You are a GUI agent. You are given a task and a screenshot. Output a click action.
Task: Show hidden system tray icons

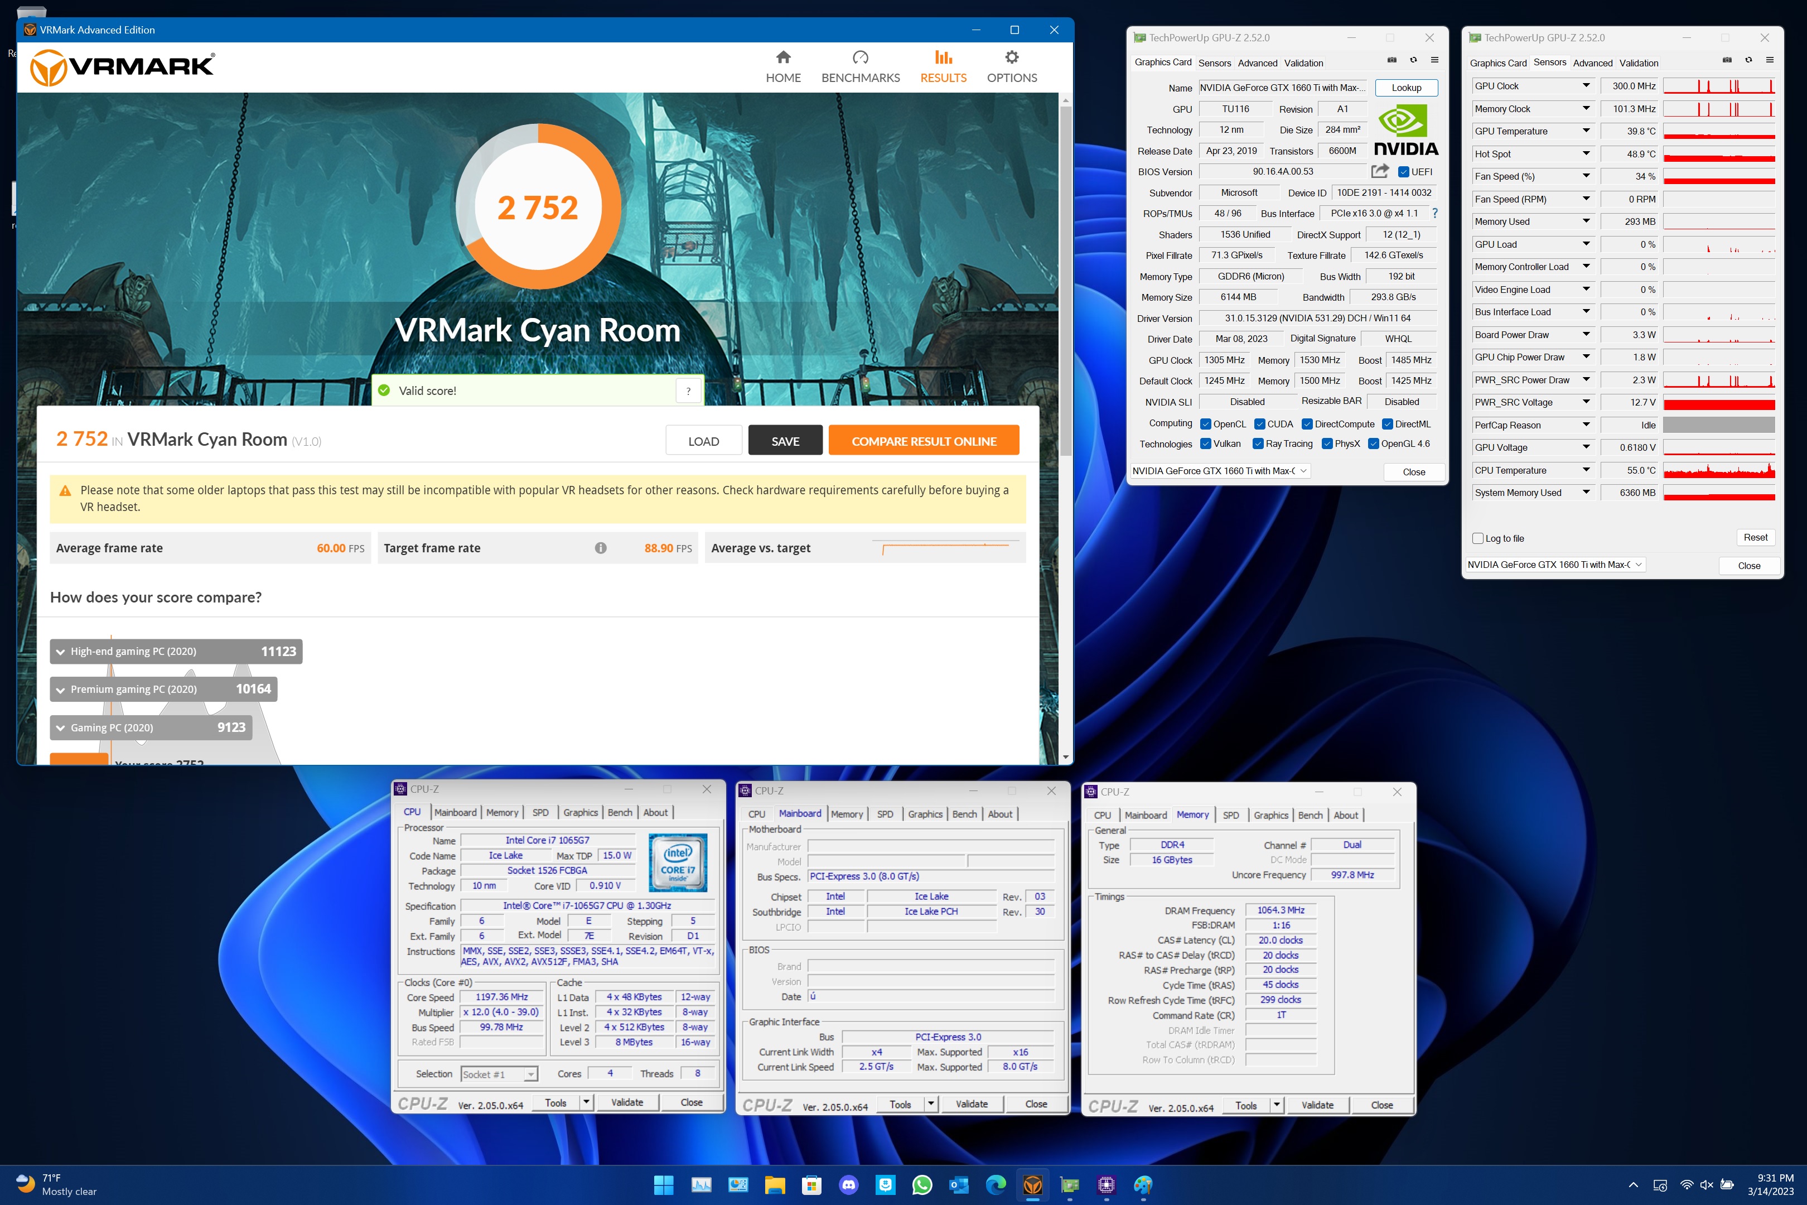point(1634,1185)
